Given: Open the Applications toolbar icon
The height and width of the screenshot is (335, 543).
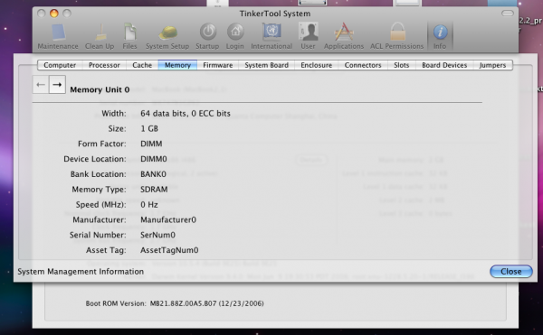Looking at the screenshot, I should coord(344,37).
